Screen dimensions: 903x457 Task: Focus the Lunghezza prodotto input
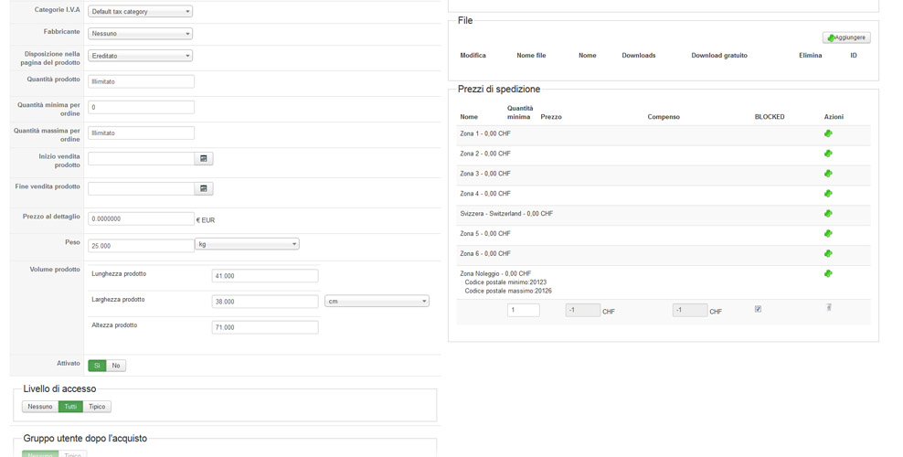click(x=265, y=275)
